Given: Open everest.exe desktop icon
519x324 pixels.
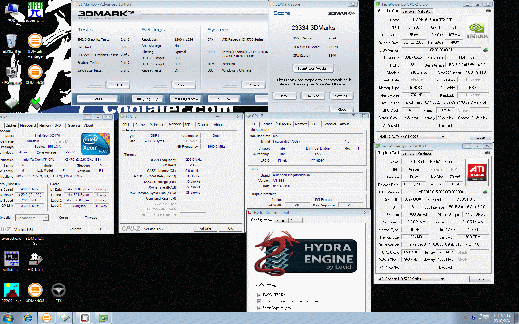Looking at the screenshot, I should (12, 238).
